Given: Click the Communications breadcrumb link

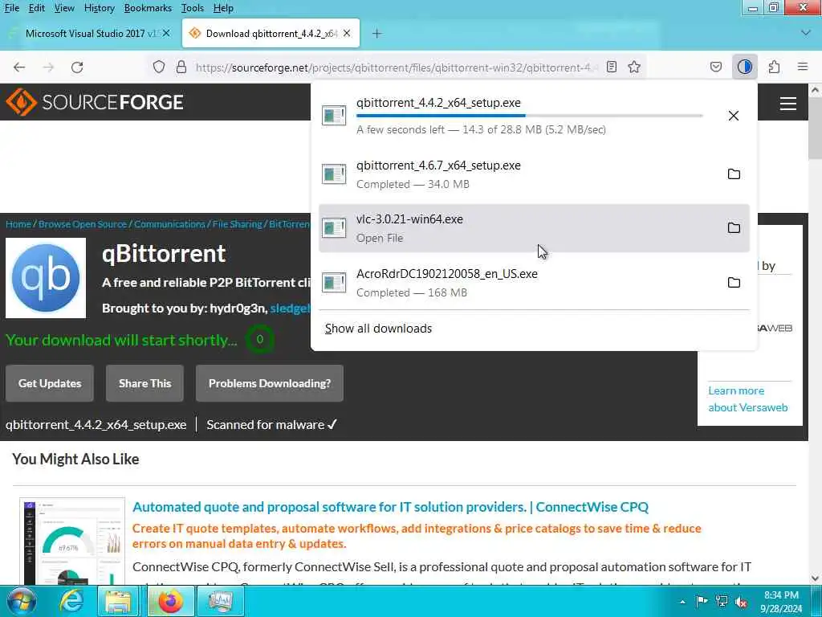Looking at the screenshot, I should [169, 224].
